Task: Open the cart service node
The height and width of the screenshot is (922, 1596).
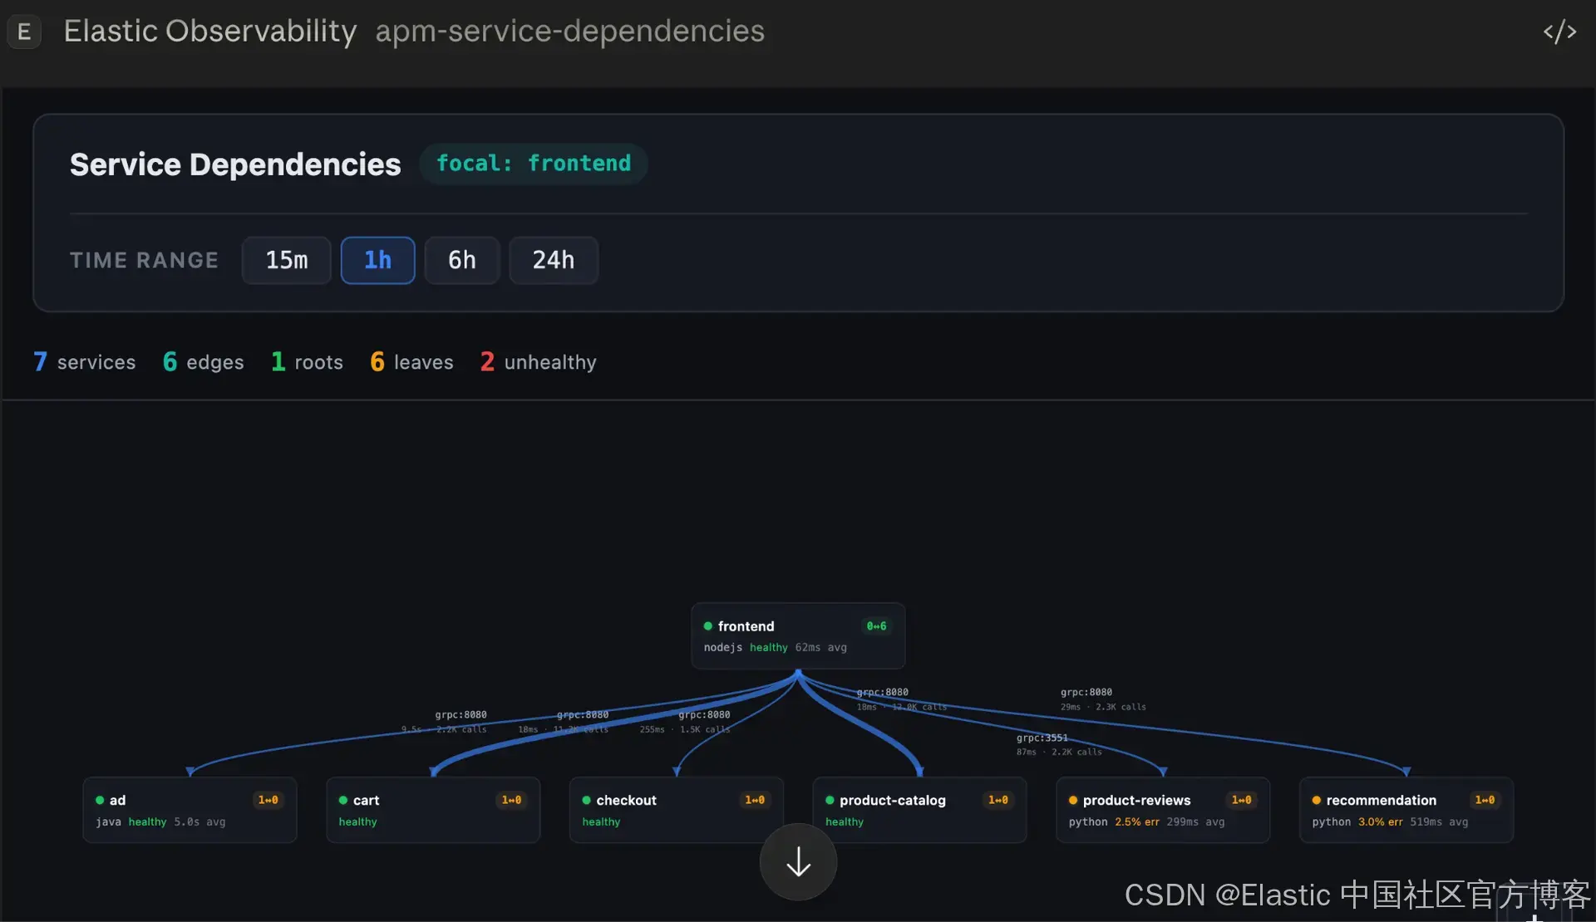Action: coord(433,810)
